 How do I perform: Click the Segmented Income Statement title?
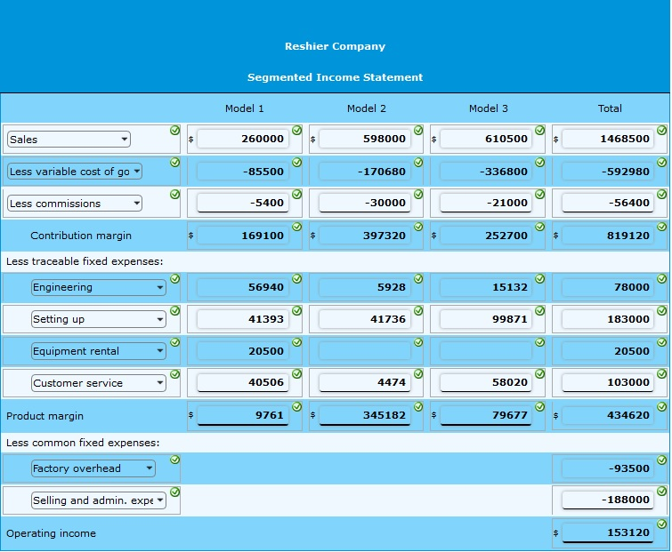point(336,77)
